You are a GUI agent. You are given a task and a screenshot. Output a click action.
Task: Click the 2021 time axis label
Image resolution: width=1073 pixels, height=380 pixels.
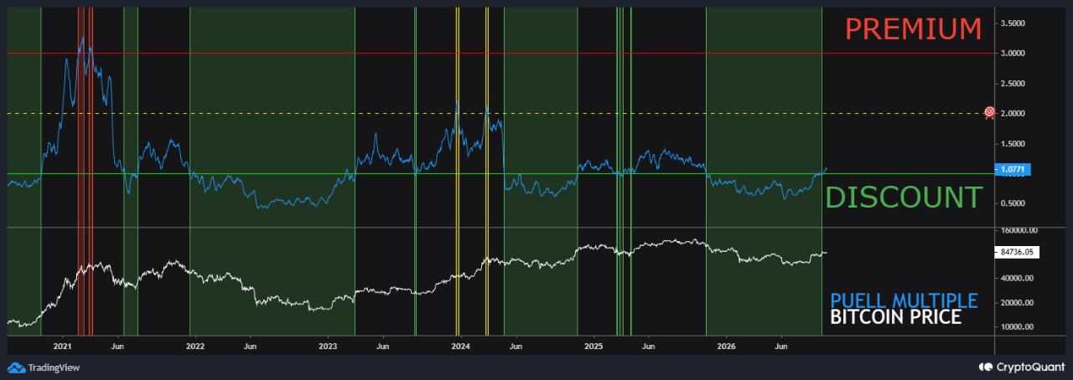pyautogui.click(x=62, y=345)
